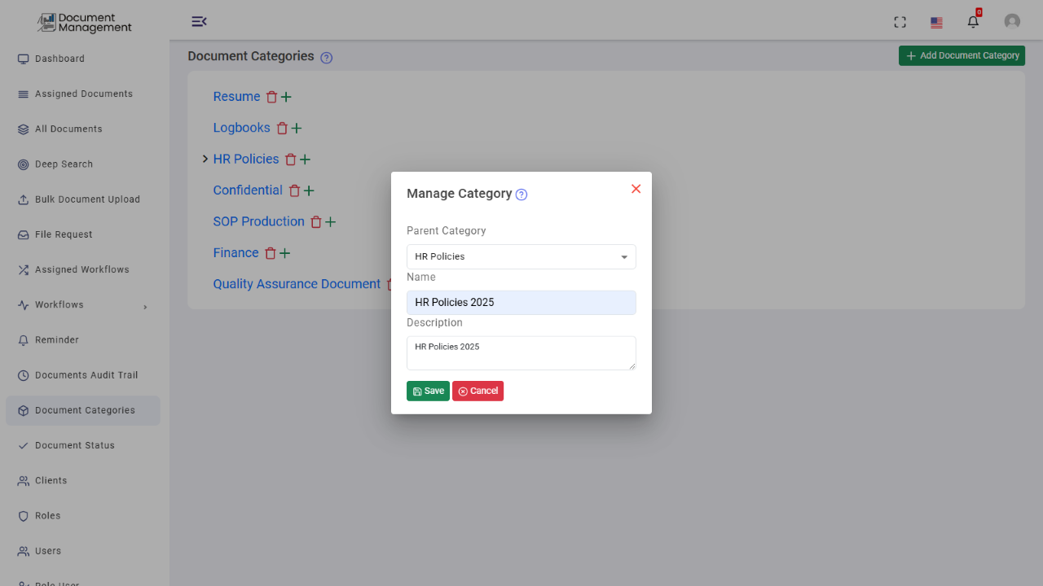Click the Add Document Category button
The width and height of the screenshot is (1043, 586).
(x=962, y=55)
